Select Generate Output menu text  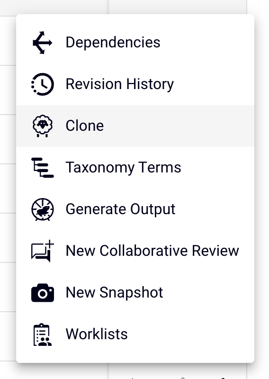click(120, 209)
